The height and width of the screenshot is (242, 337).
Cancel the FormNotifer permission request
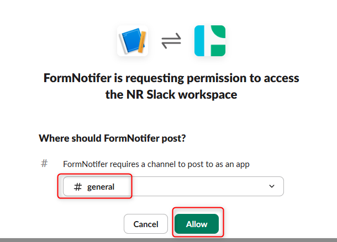(x=146, y=224)
